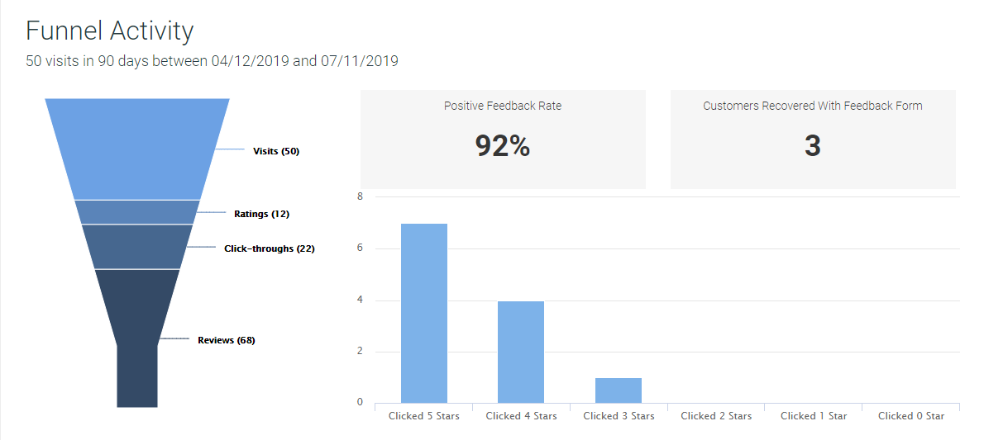Select the Clicked 1 Star axis label
The width and height of the screenshot is (984, 440).
click(x=814, y=415)
